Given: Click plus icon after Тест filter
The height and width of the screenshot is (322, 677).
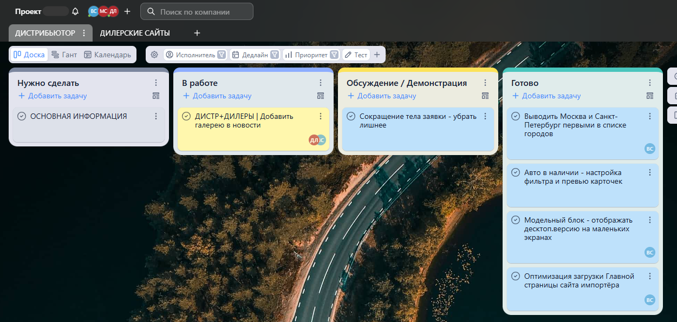Looking at the screenshot, I should pos(377,55).
